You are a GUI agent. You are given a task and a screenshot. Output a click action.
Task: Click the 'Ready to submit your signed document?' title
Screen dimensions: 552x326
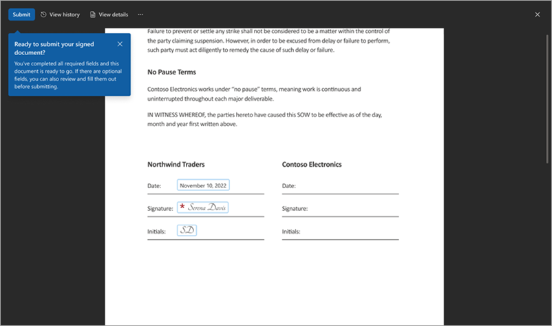[54, 48]
